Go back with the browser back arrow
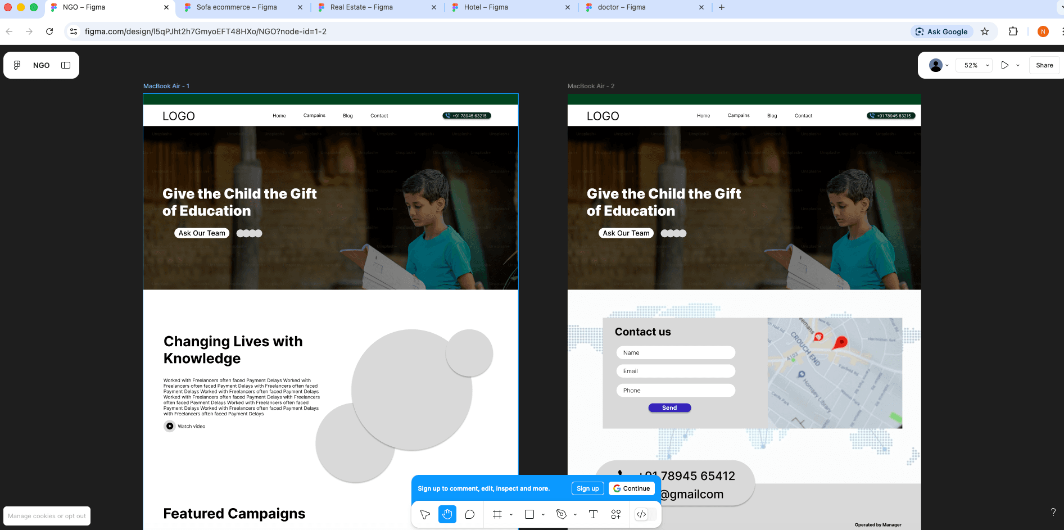Image resolution: width=1064 pixels, height=530 pixels. [9, 31]
